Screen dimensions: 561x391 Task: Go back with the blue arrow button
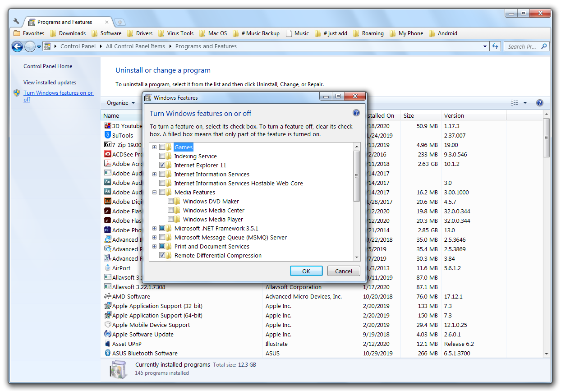17,46
